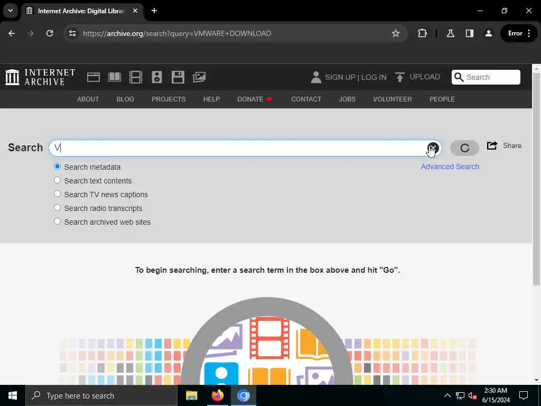Viewport: 541px width, 406px height.
Task: Open Chrome menu via the Error button
Action: coord(519,33)
